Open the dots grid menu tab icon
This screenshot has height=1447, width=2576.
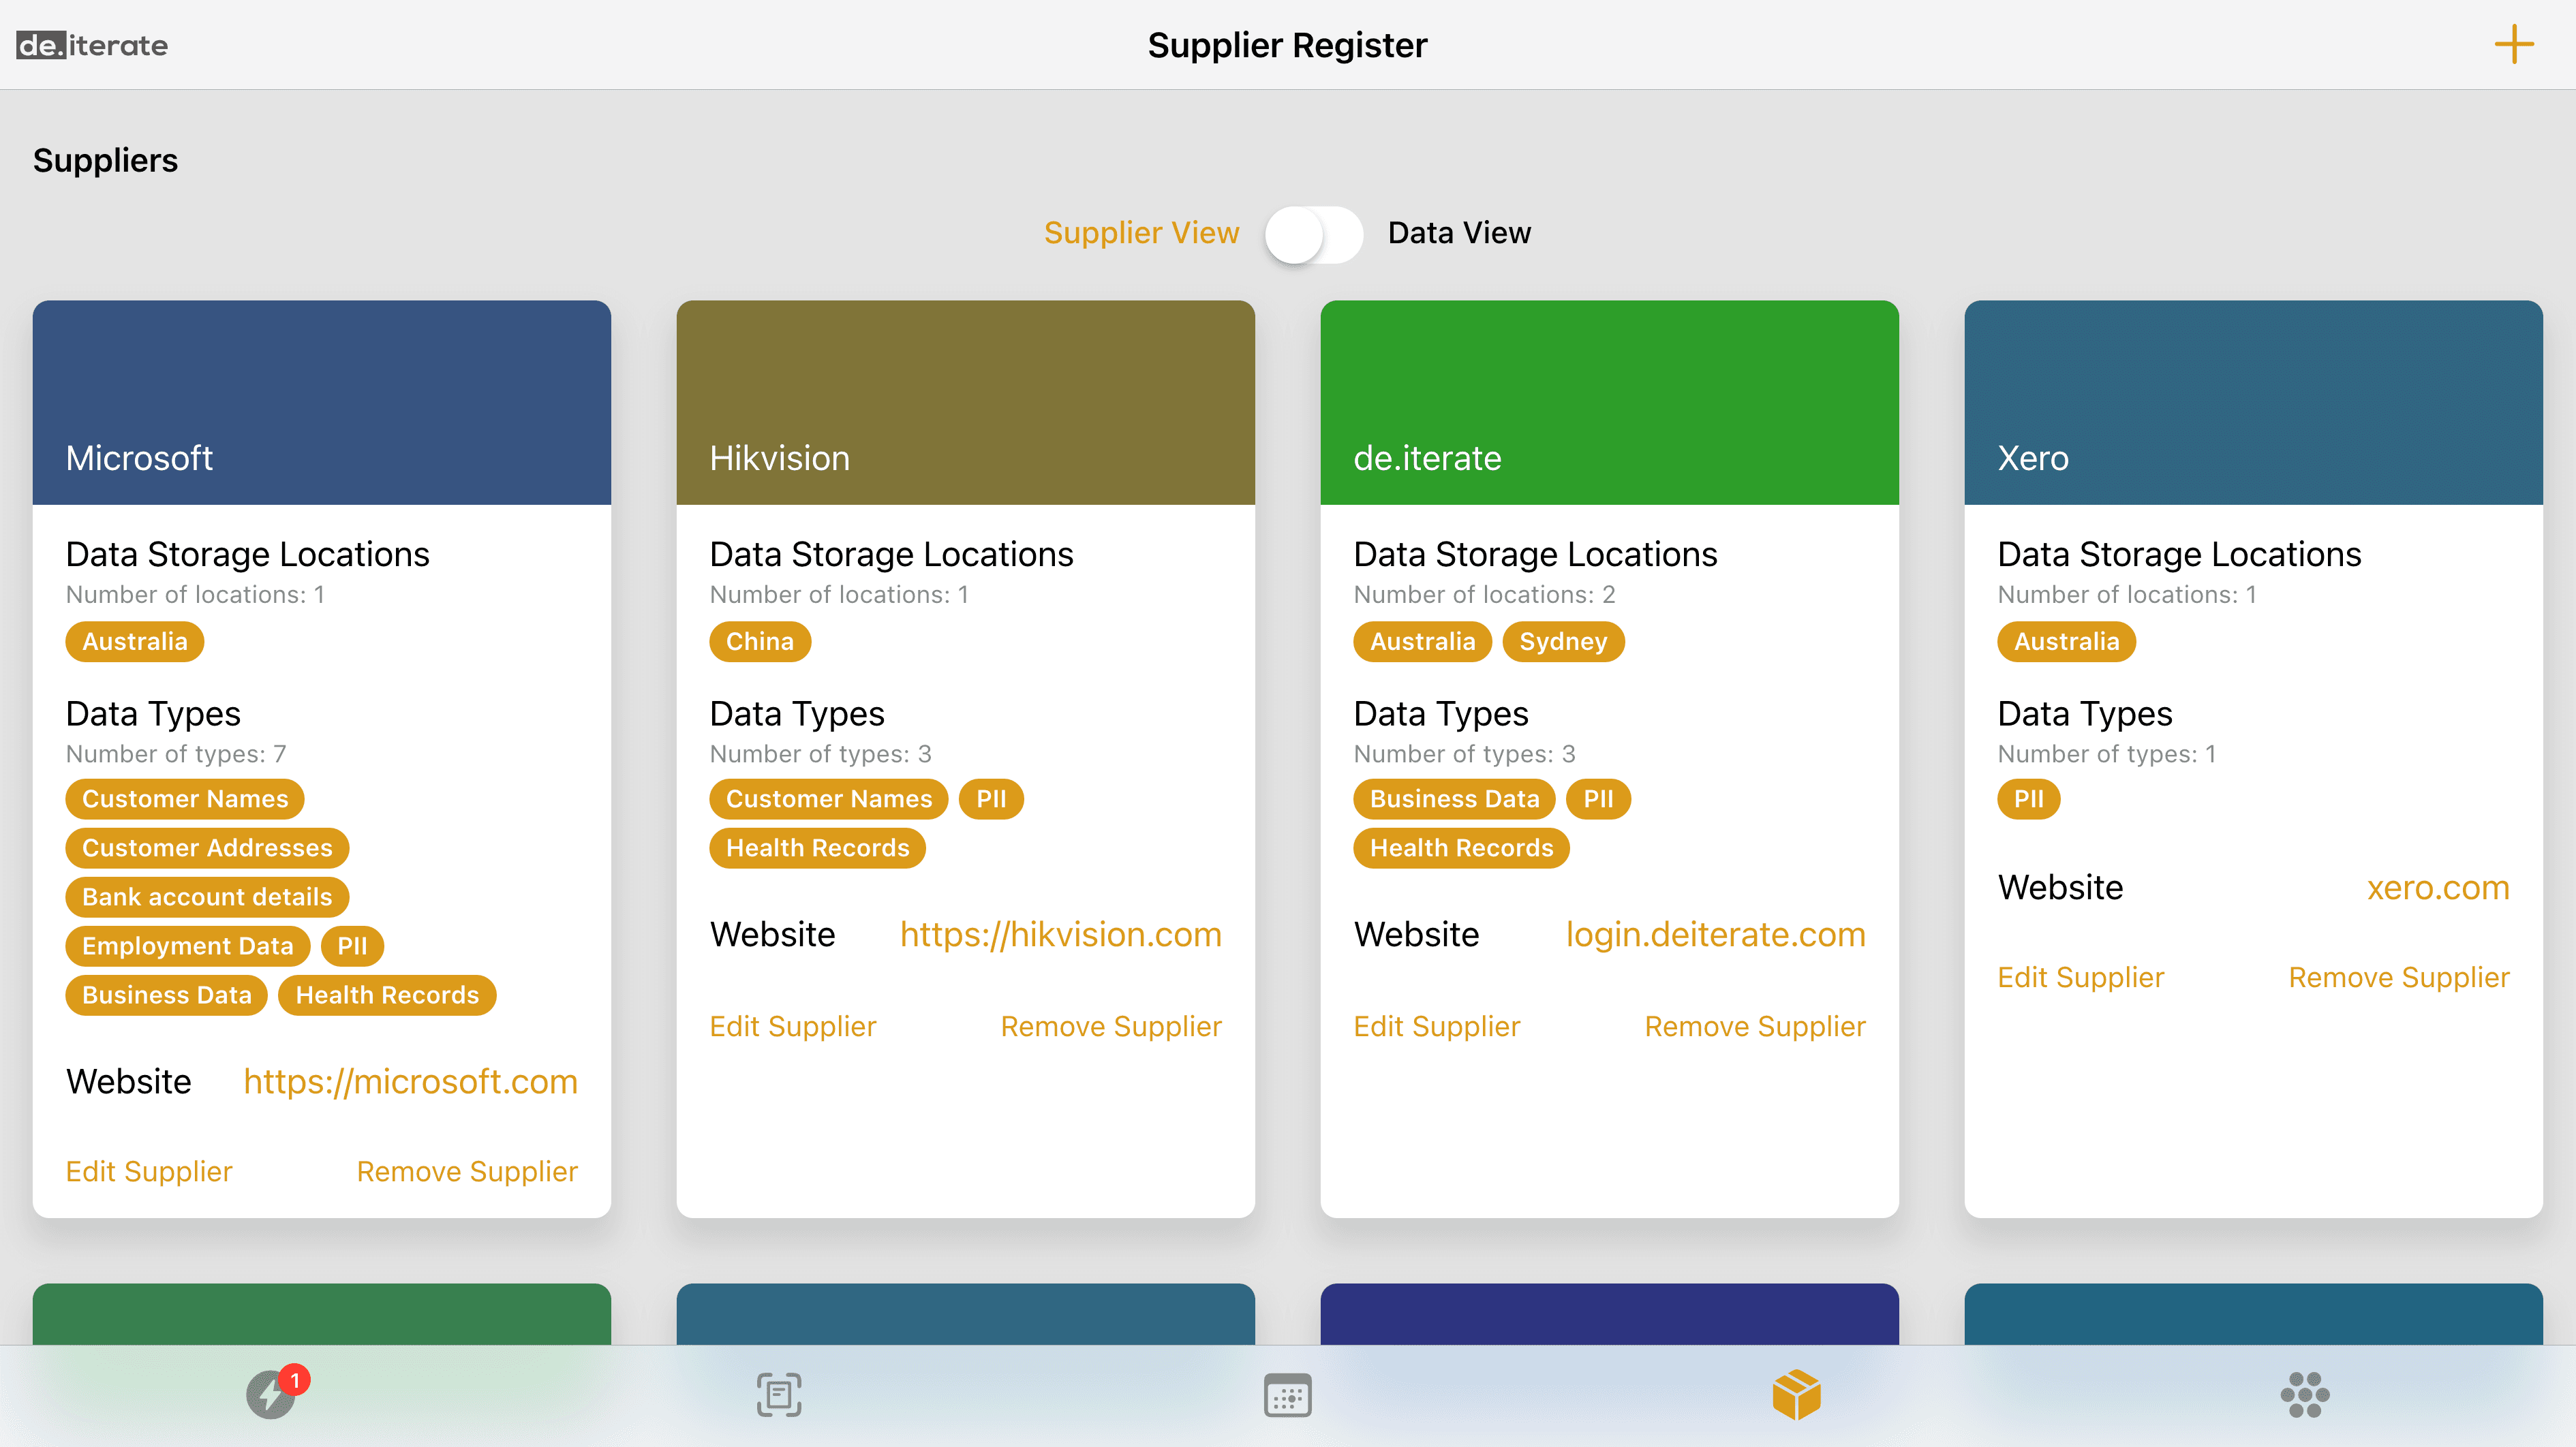click(2304, 1394)
